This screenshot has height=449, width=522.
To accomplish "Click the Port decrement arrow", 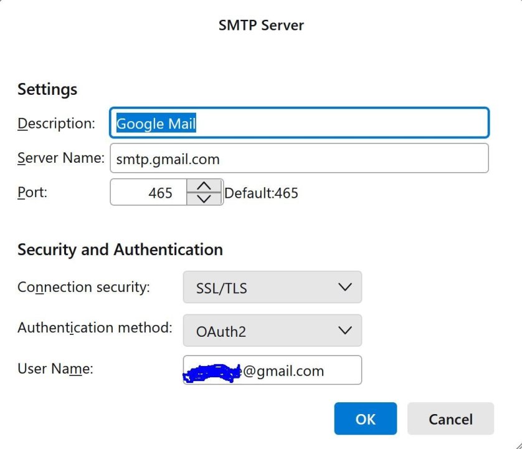I will click(x=203, y=200).
